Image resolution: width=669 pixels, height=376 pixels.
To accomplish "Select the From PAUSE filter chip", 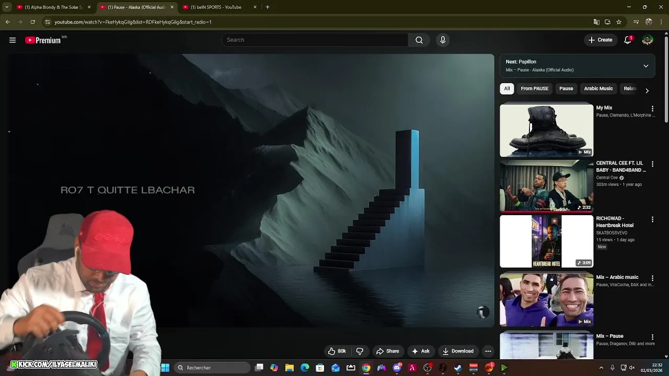I will [535, 89].
